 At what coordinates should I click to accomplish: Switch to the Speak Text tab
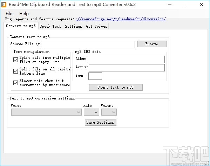(50, 26)
